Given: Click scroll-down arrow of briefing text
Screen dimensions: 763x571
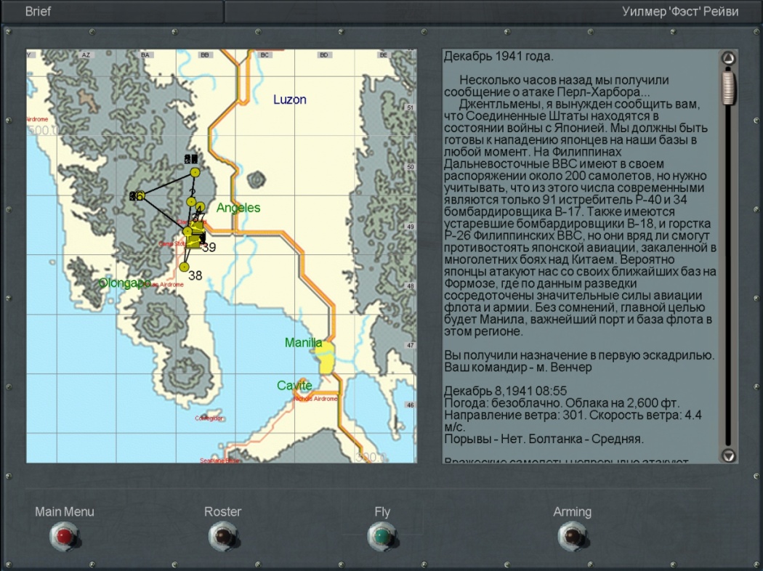Looking at the screenshot, I should tap(728, 455).
